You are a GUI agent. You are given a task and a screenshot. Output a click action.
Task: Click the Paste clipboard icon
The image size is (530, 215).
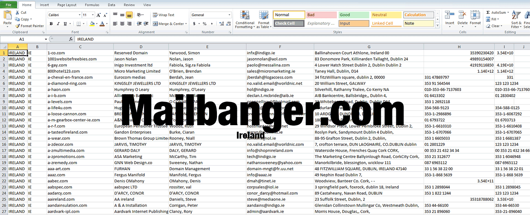pos(7,15)
